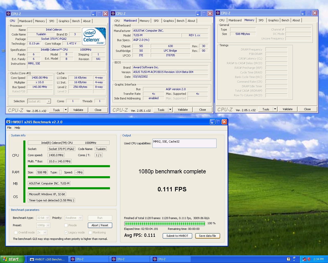Close the CPU-Z Mainboard window via X

210,14
